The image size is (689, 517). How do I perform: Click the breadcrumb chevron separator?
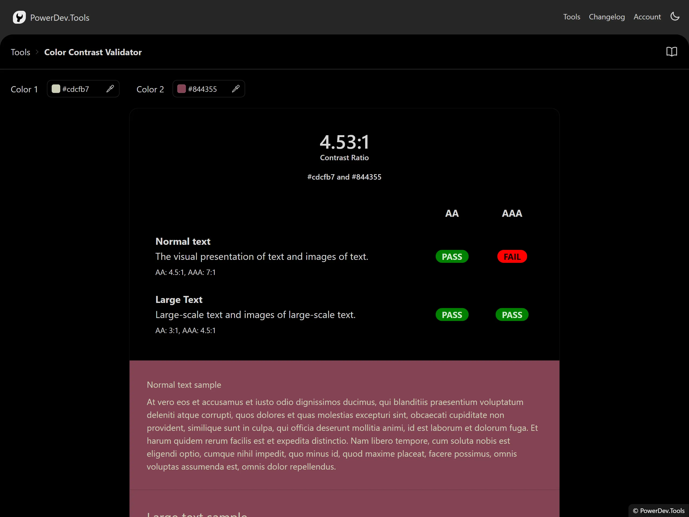pyautogui.click(x=37, y=52)
